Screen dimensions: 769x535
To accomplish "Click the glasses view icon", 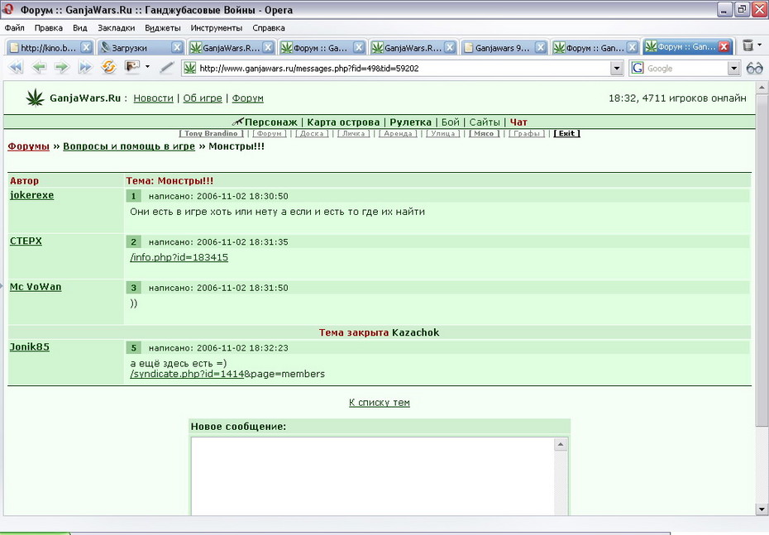I will (x=754, y=68).
